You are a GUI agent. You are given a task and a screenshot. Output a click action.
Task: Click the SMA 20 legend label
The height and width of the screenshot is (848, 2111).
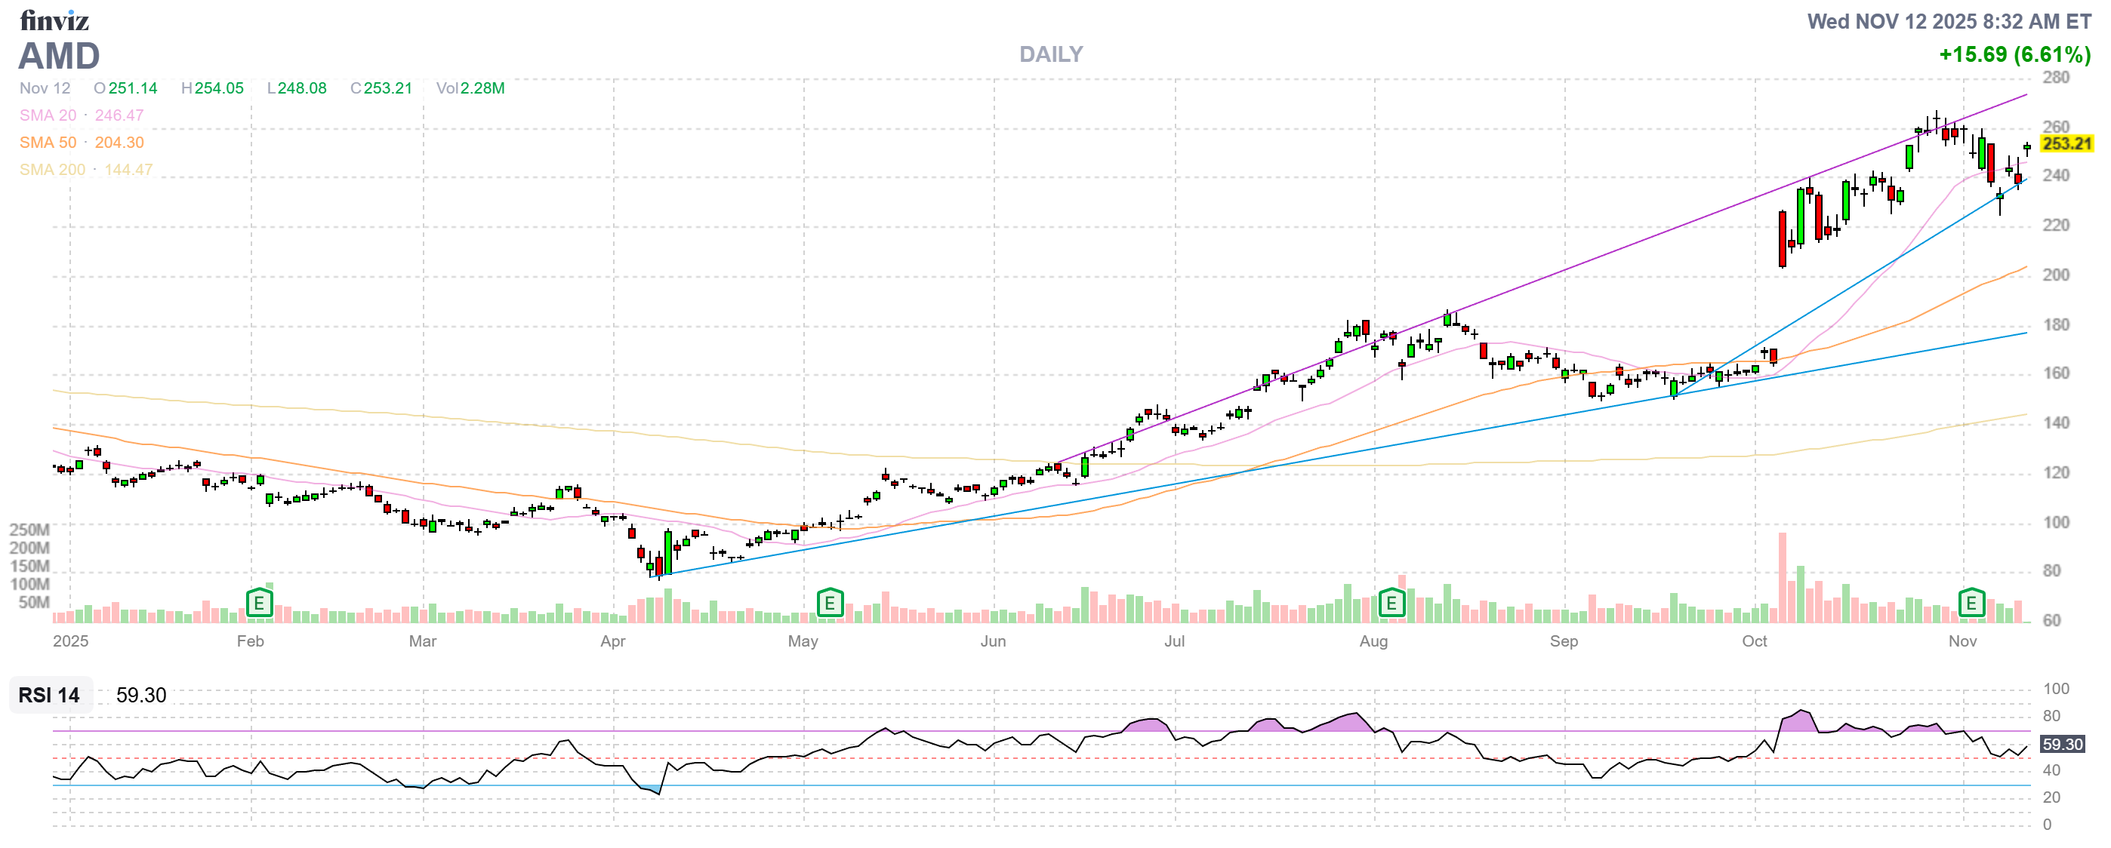pos(48,115)
